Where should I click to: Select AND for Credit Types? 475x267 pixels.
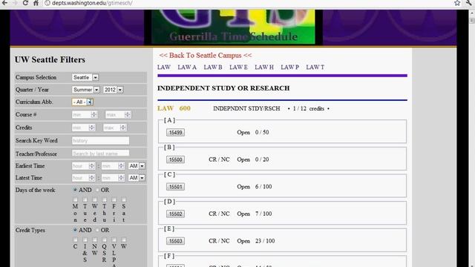pyautogui.click(x=75, y=230)
